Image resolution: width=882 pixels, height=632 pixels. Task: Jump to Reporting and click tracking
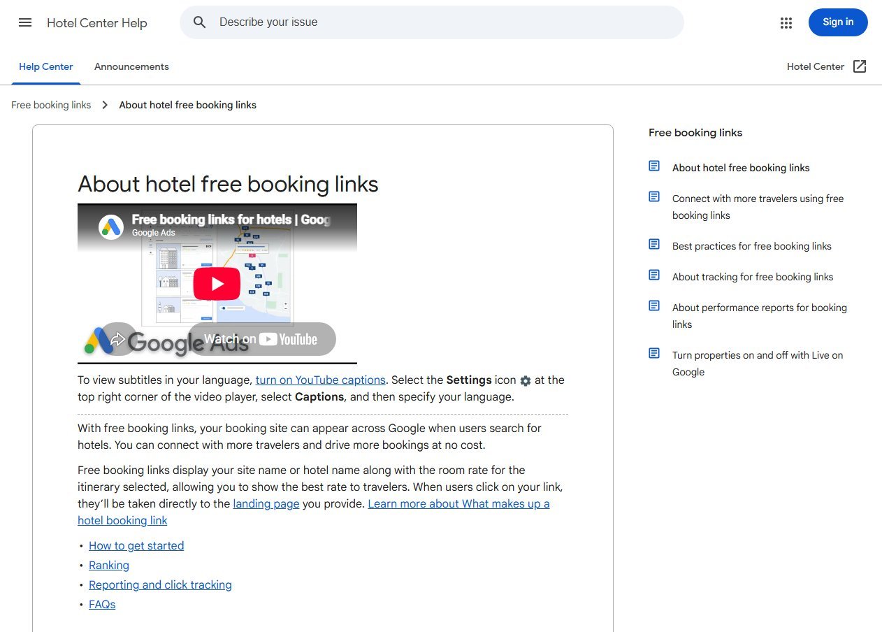(x=160, y=585)
